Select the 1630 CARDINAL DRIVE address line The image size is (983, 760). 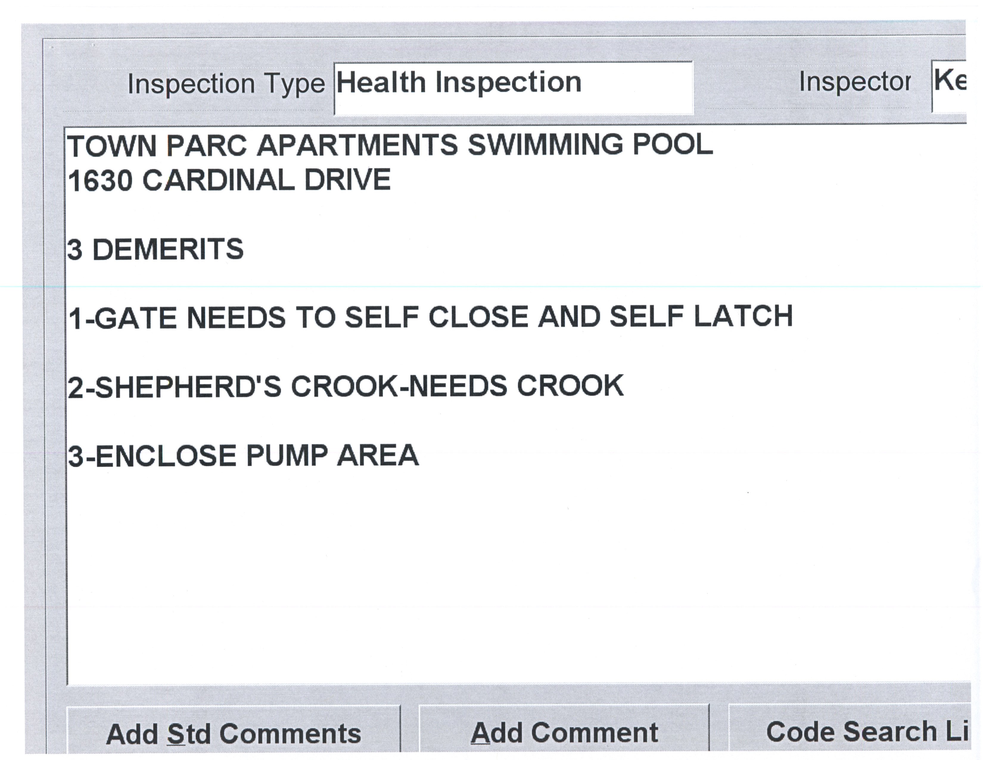point(229,180)
